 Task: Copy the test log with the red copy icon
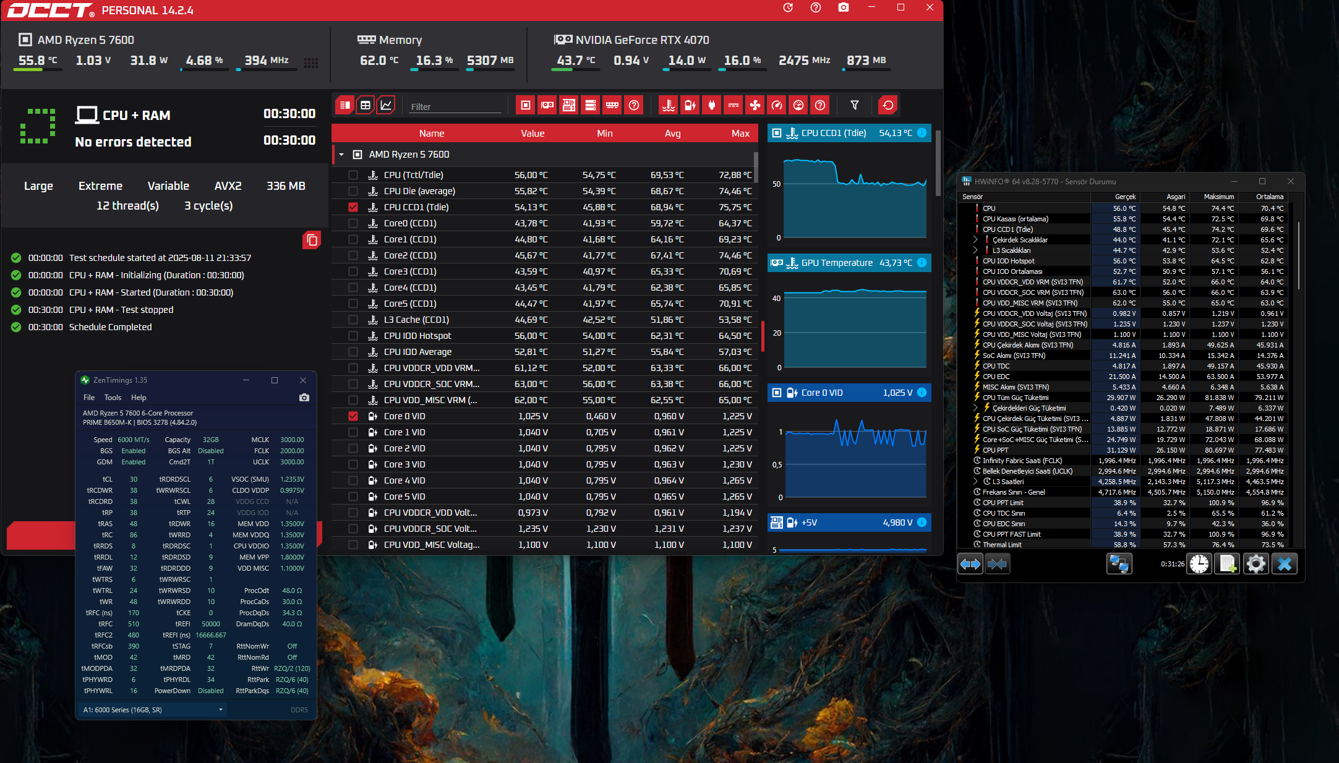[x=312, y=240]
